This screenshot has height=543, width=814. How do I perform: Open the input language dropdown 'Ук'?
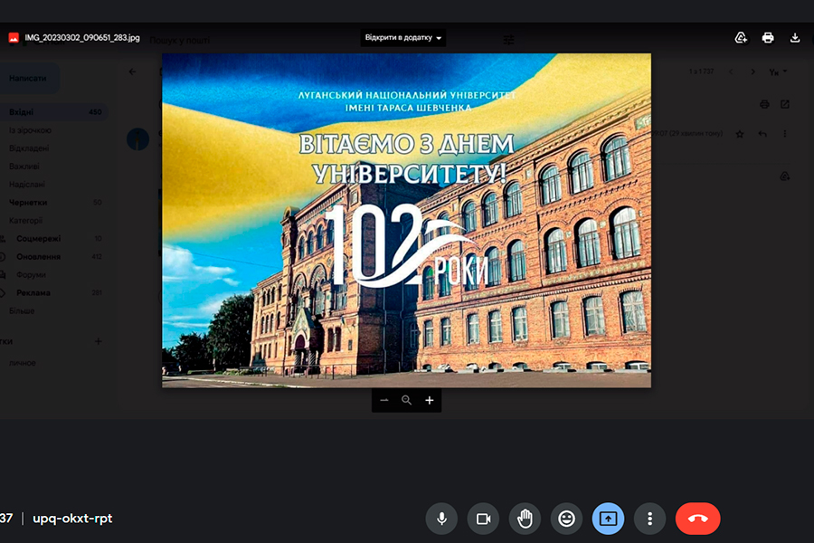tap(778, 71)
